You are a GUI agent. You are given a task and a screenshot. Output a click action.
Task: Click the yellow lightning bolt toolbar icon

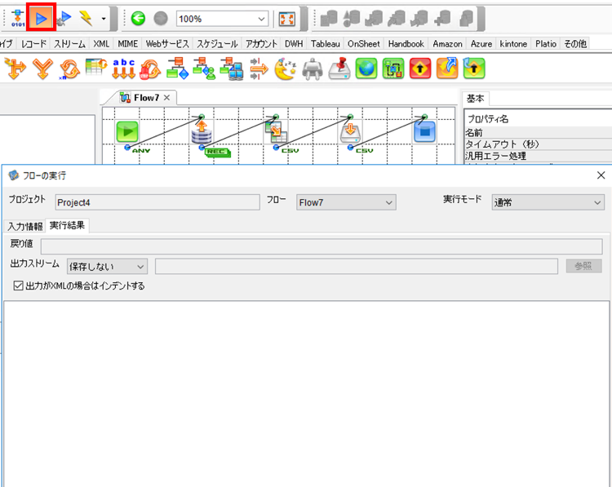86,18
